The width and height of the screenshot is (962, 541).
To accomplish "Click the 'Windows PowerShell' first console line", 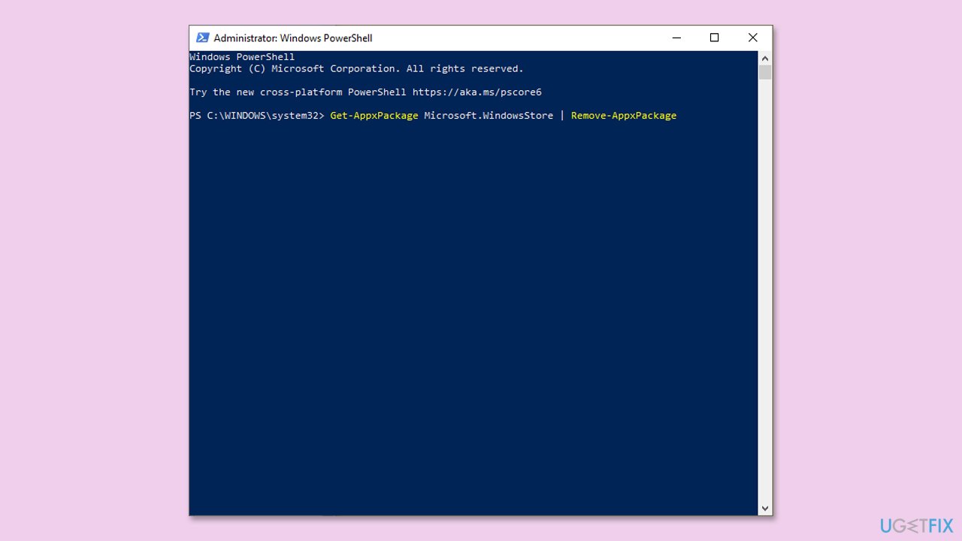I will click(242, 56).
